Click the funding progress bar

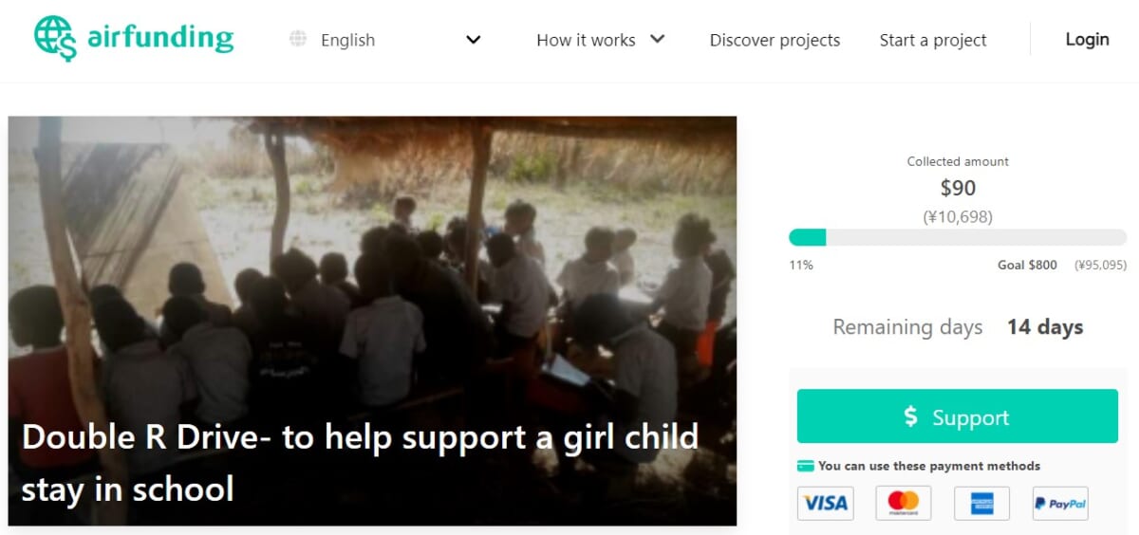[x=957, y=237]
